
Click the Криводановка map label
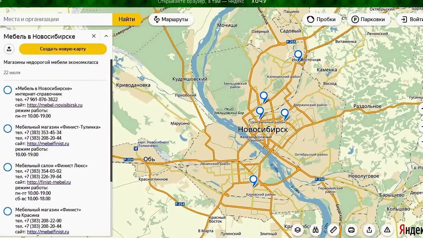pyautogui.click(x=133, y=85)
